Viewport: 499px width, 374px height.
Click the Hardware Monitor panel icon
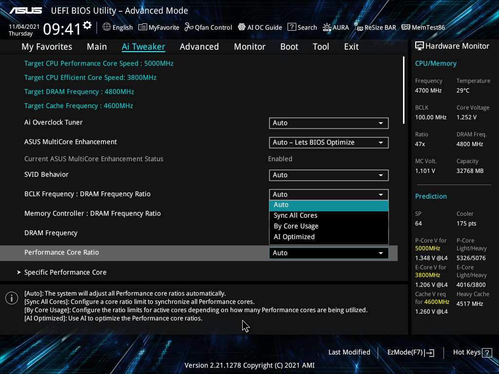pos(420,46)
